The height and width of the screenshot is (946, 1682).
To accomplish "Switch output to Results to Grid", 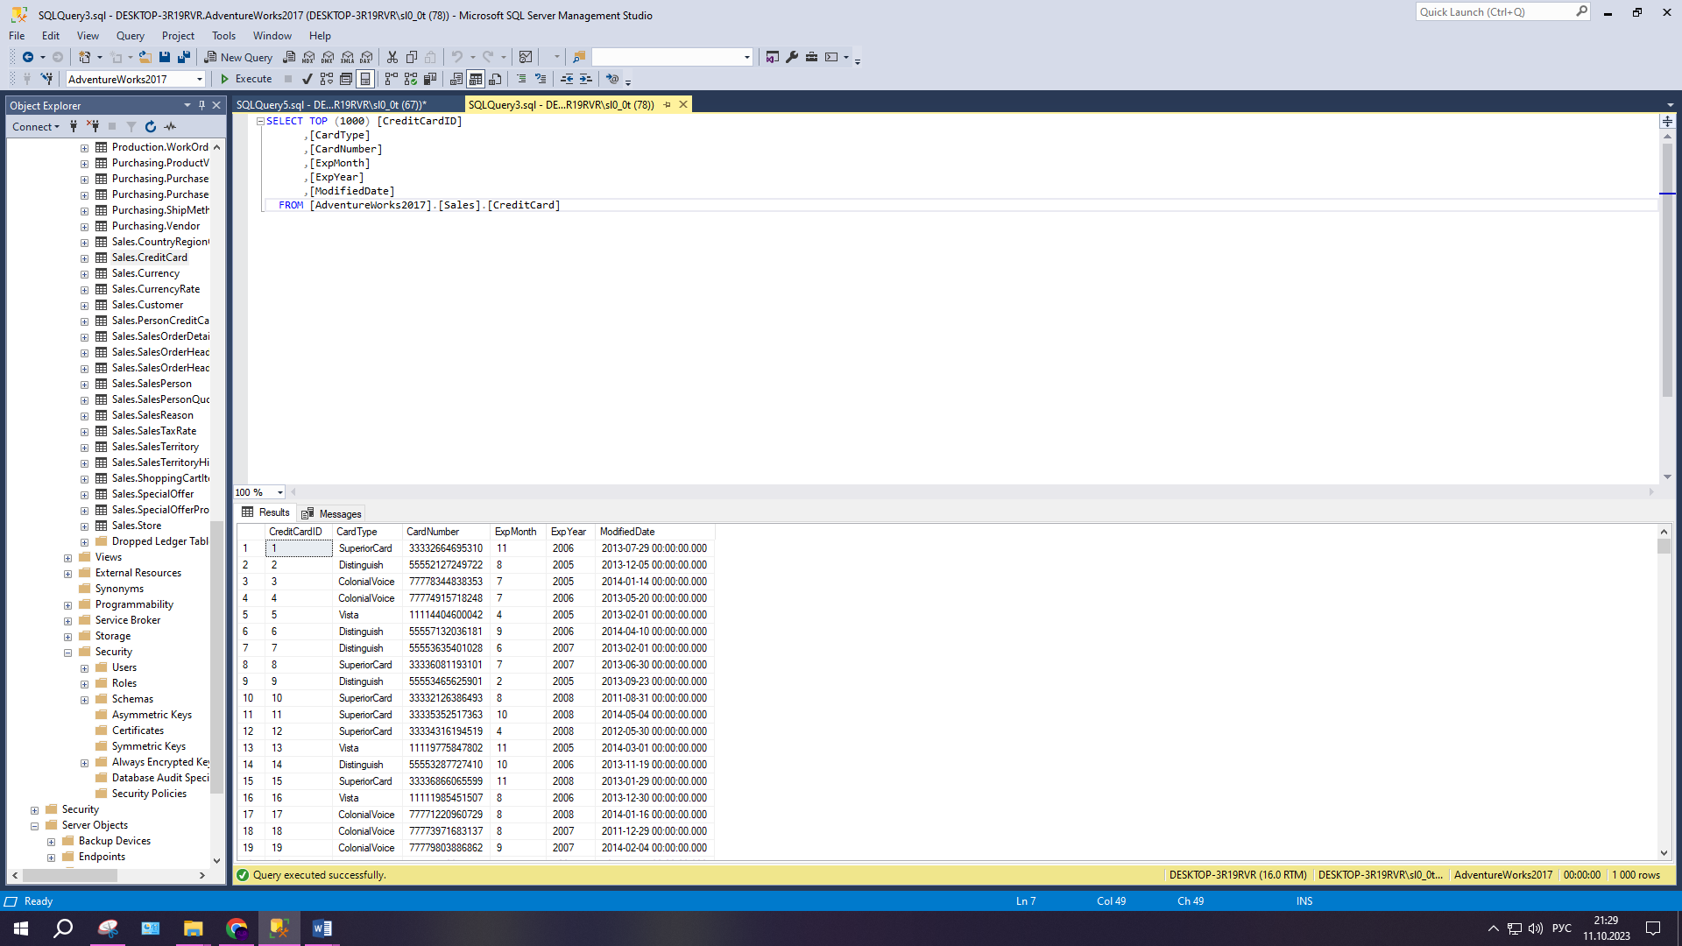I will point(476,79).
